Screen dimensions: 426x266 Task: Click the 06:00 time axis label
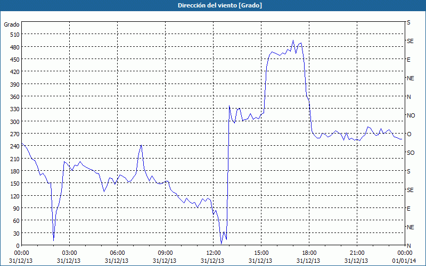click(x=117, y=253)
